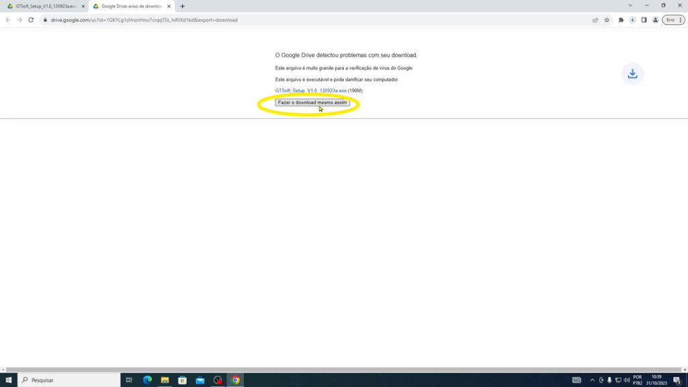Screen dimensions: 688x387
Task: Open the volume speaker tray icon
Action: (627, 380)
